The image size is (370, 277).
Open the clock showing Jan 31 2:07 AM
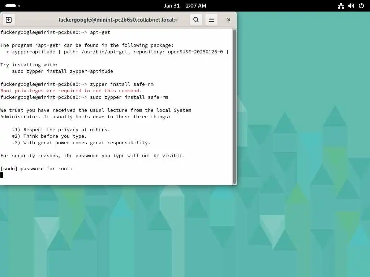(x=185, y=6)
